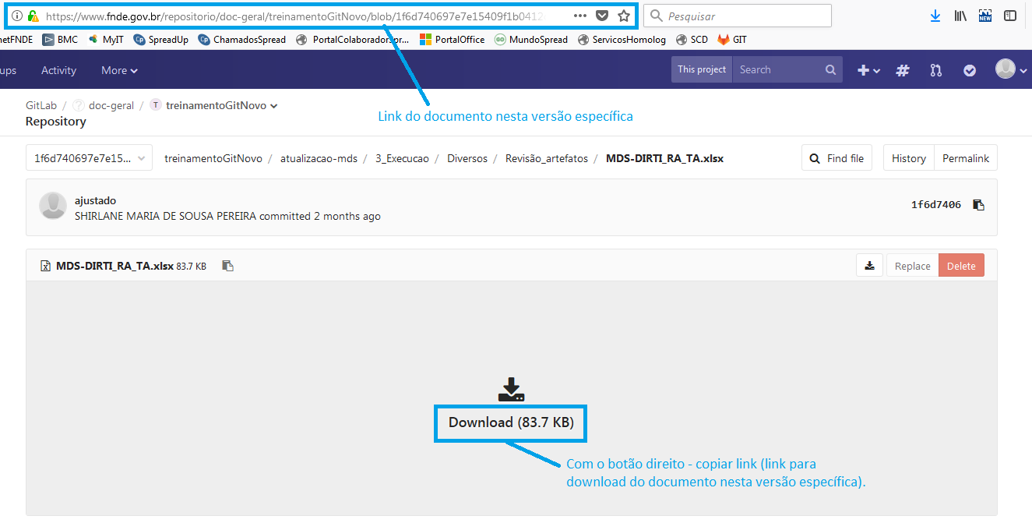Expand the treinamentoGitNovo project dropdown
Screen dimensions: 1032x523
tap(273, 104)
